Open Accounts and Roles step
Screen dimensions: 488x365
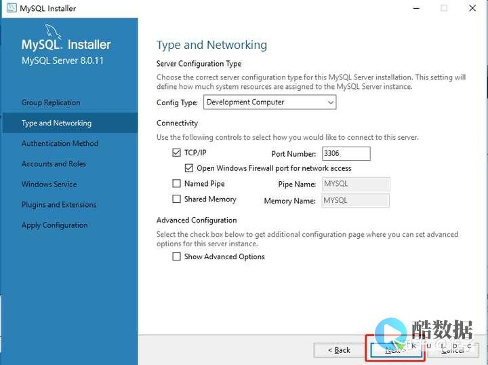[54, 164]
